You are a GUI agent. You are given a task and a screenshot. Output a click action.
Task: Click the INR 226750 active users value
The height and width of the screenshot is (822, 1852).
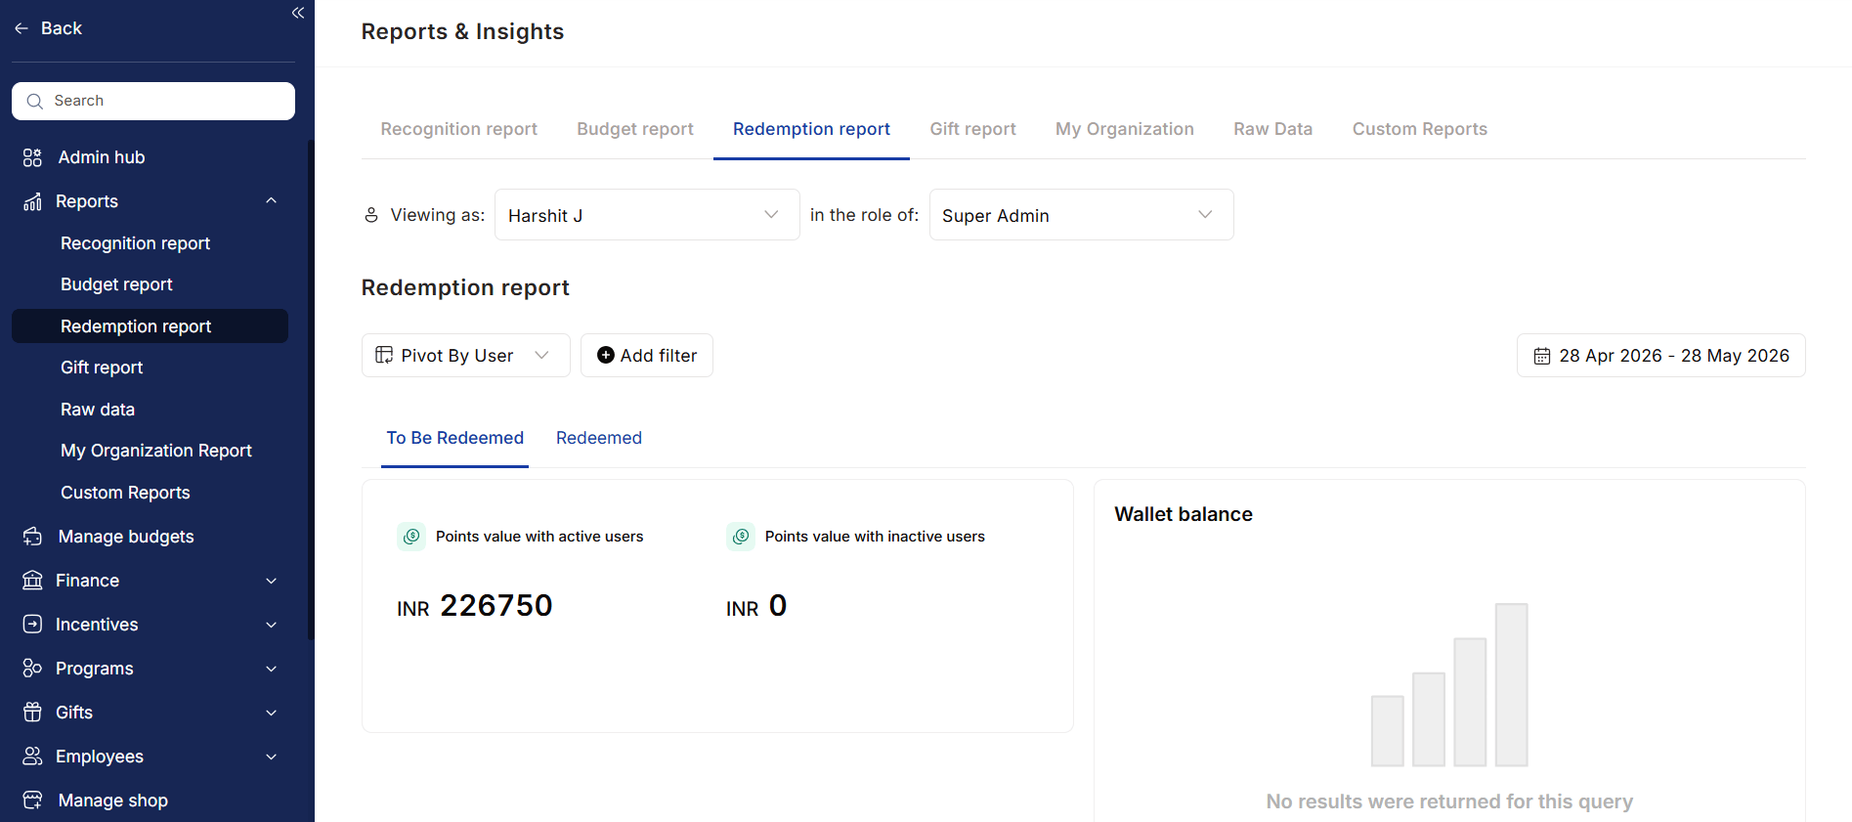pyautogui.click(x=475, y=606)
